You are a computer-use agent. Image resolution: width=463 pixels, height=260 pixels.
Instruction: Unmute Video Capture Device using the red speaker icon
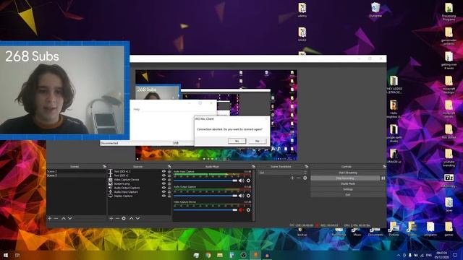241,210
